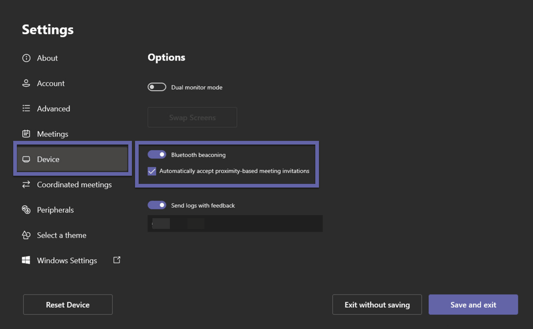Screen dimensions: 533x329
Task: Uncheck automatically accept proximity-based meeting invitations
Action: click(x=152, y=171)
